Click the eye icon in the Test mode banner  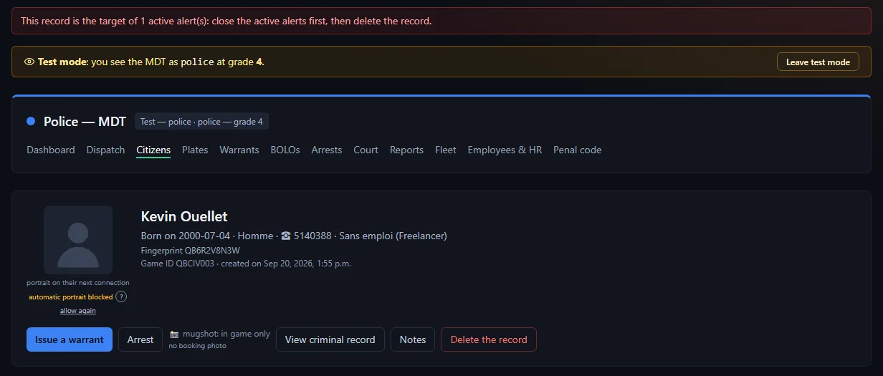tap(29, 62)
